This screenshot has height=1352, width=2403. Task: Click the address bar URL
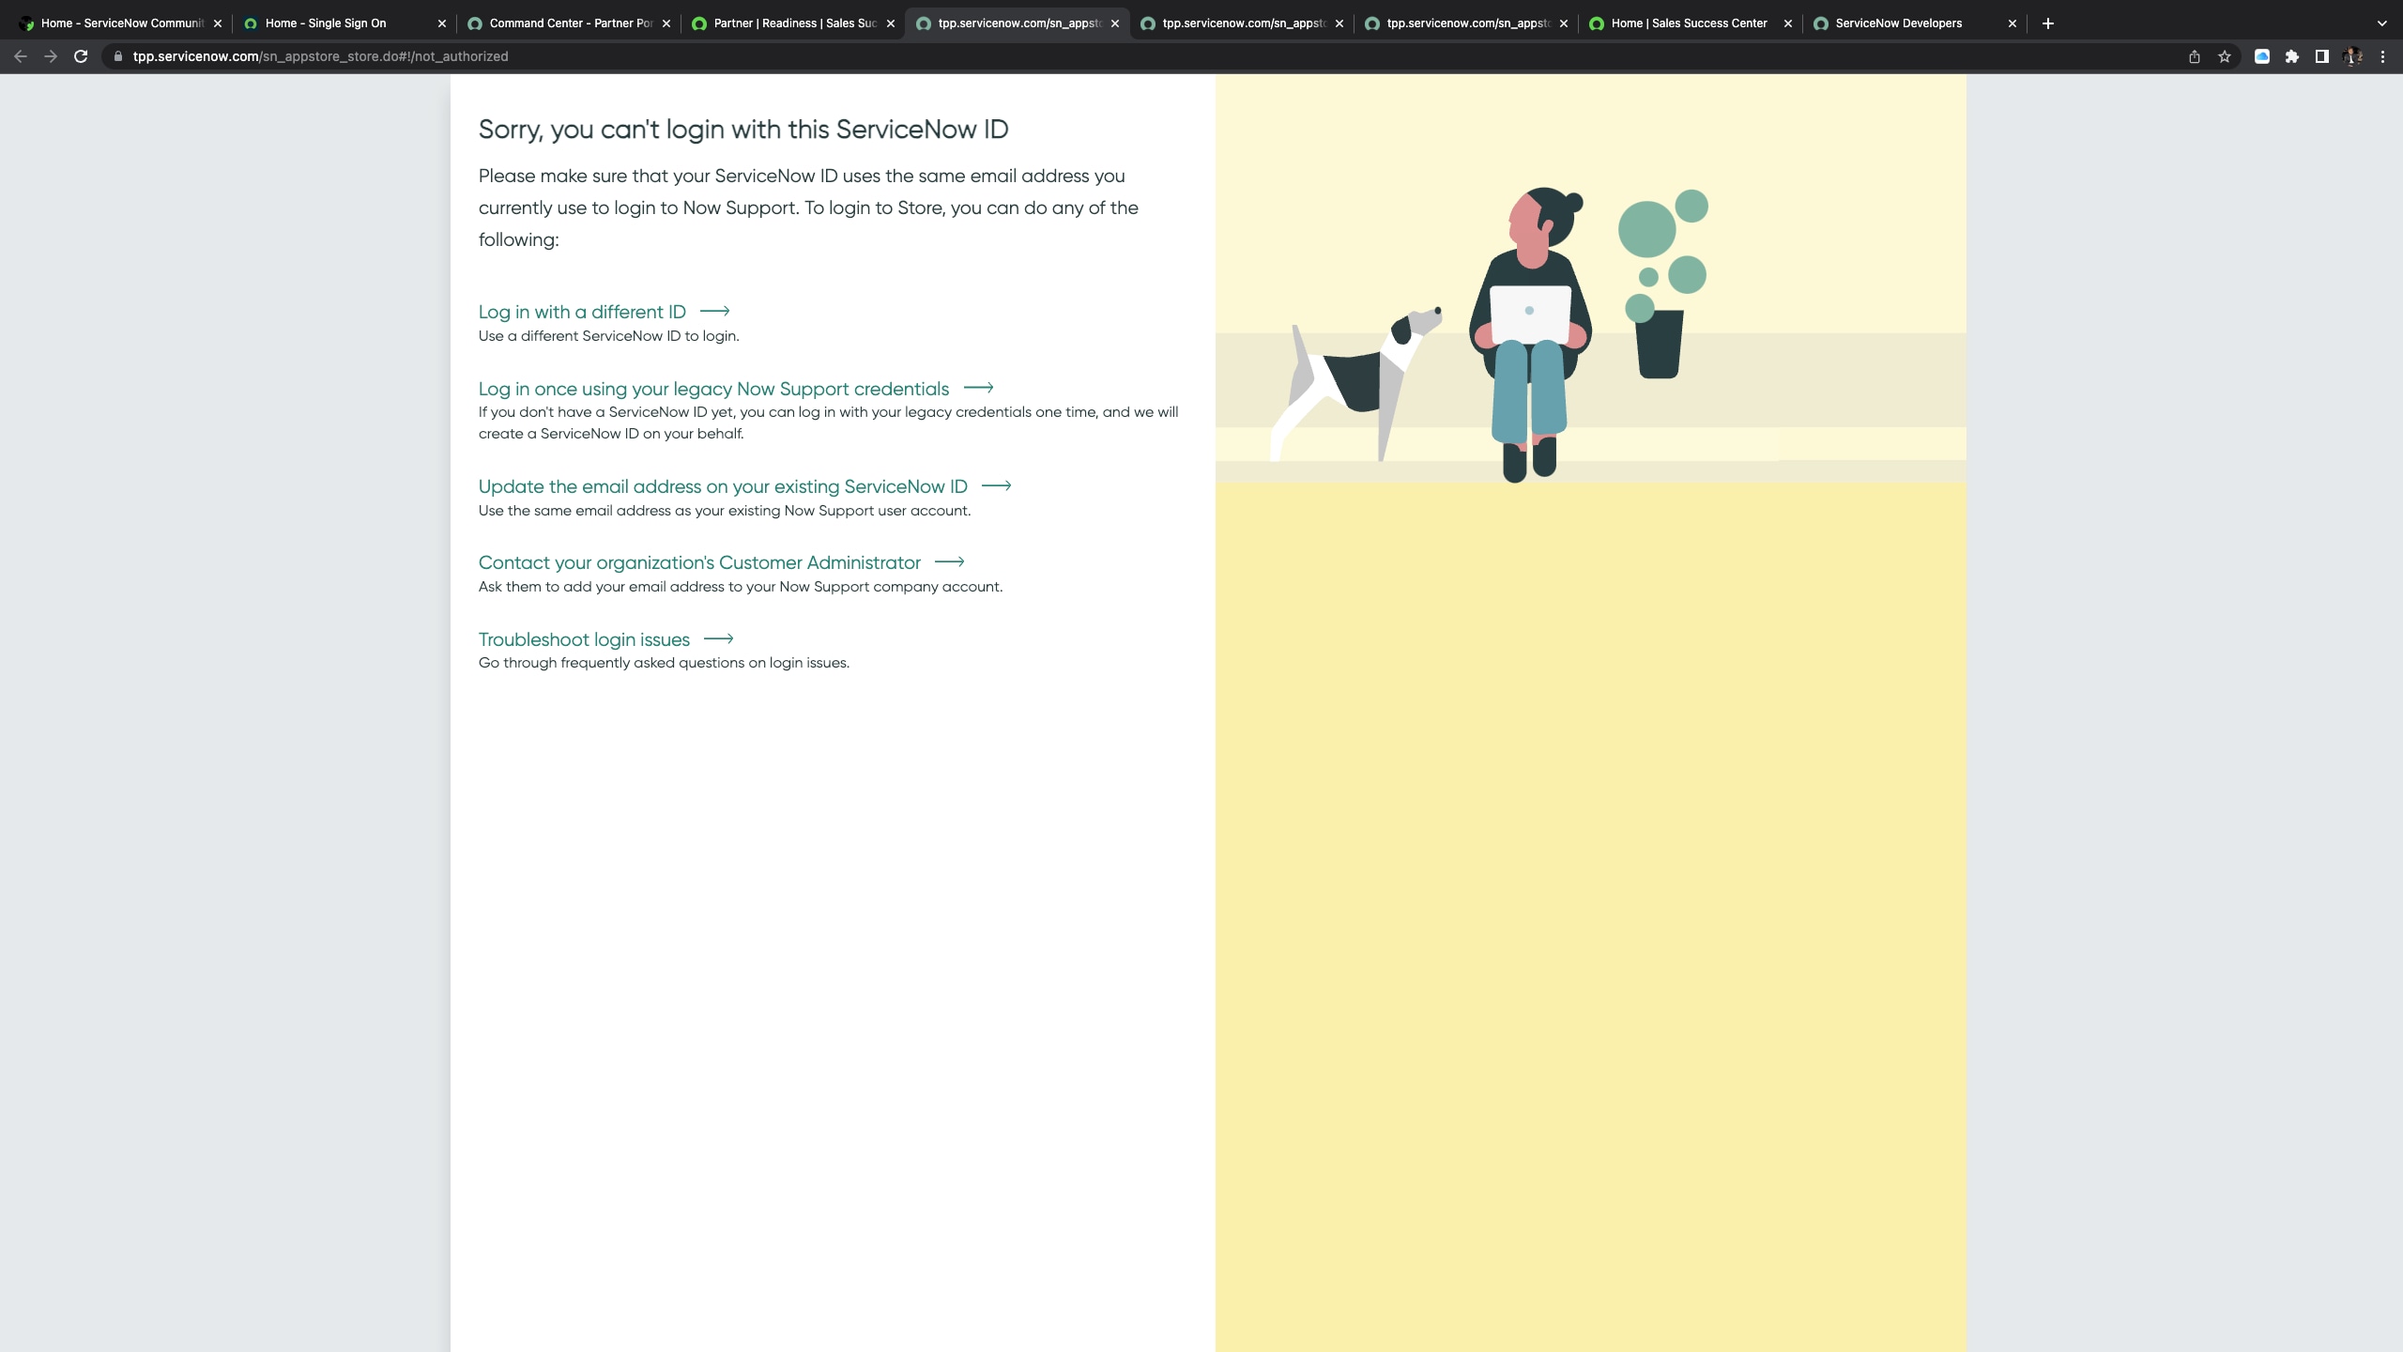point(320,56)
